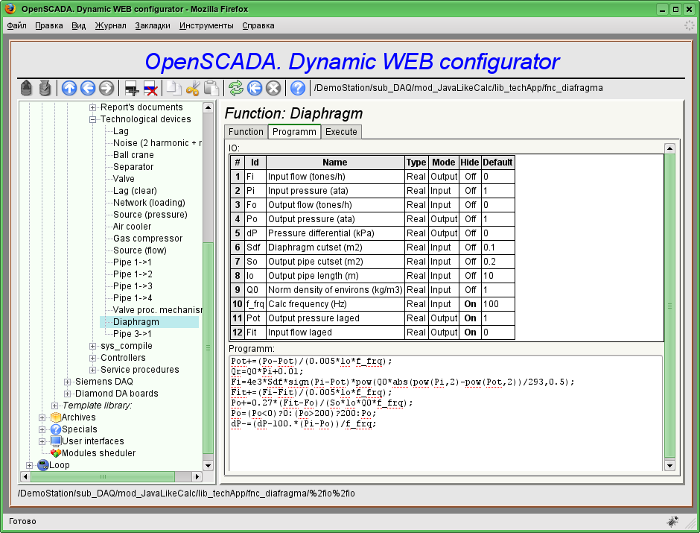Click the gray stop X toolbar icon

(x=273, y=88)
